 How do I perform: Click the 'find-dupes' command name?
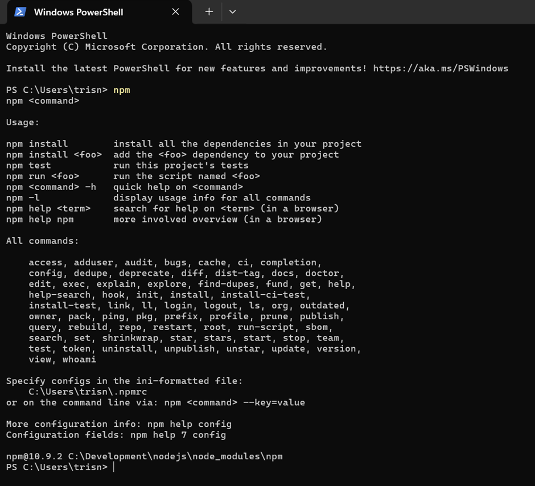pos(226,284)
